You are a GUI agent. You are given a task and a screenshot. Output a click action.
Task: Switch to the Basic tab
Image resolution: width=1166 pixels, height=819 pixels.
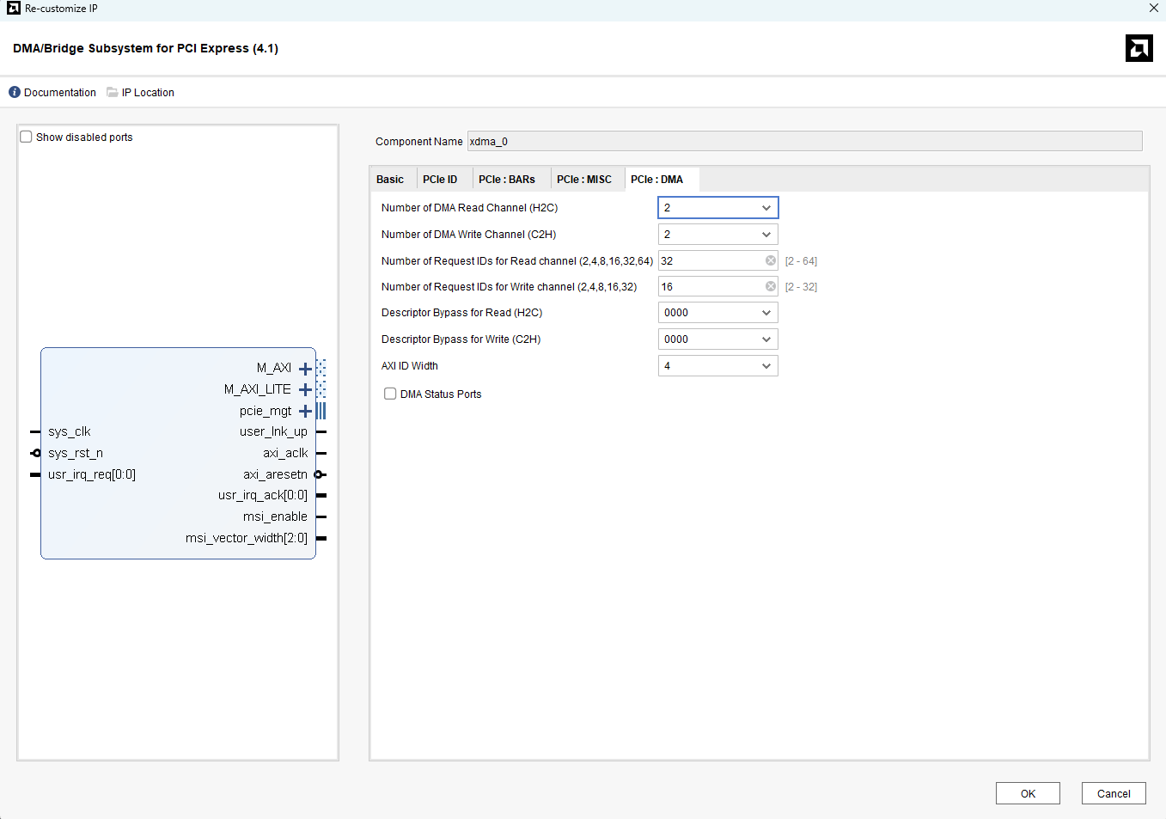(x=390, y=180)
